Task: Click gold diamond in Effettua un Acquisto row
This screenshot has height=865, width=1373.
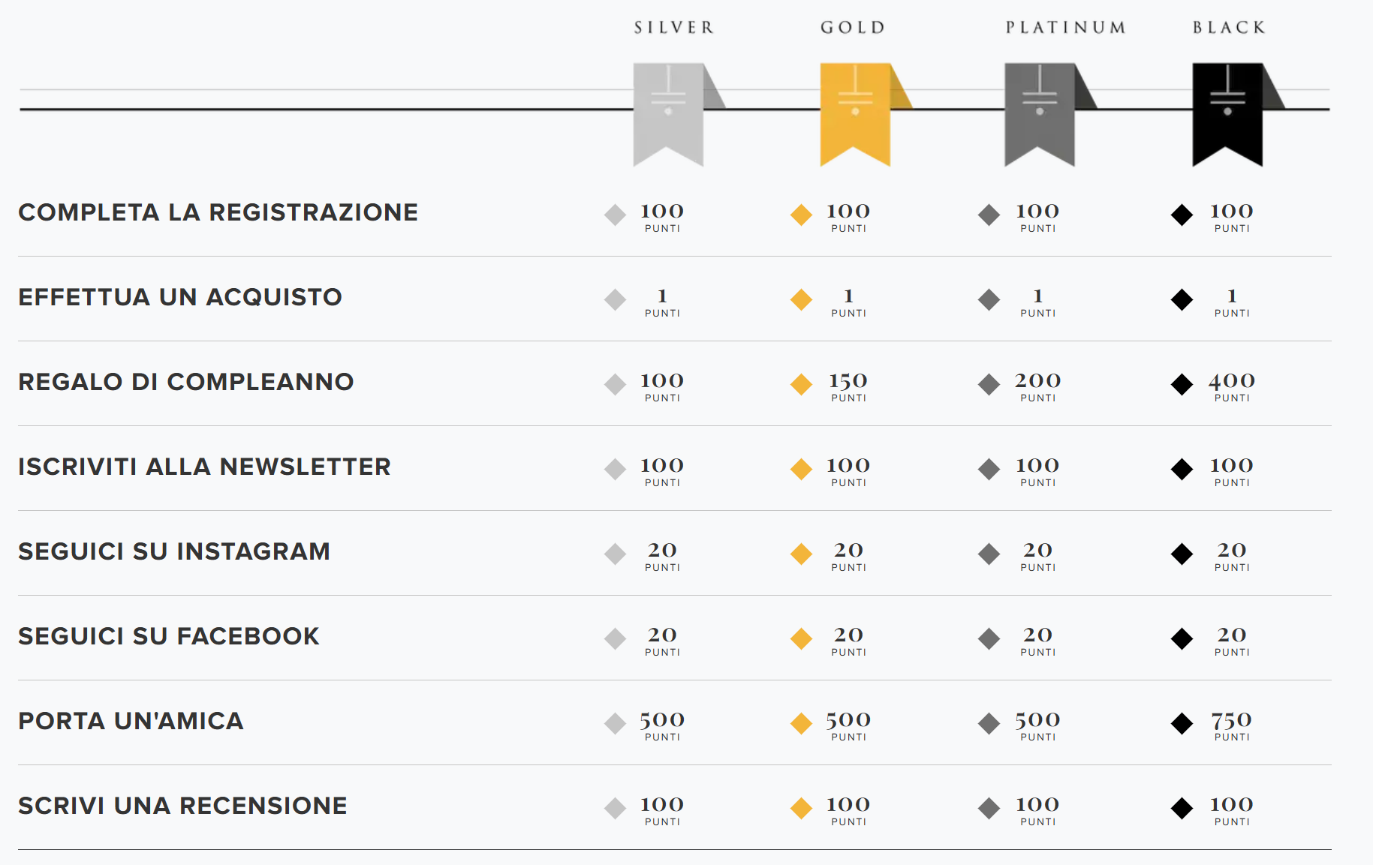Action: click(801, 299)
